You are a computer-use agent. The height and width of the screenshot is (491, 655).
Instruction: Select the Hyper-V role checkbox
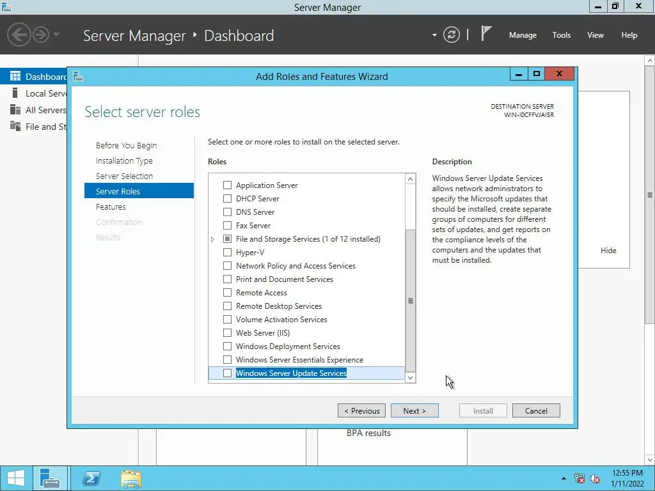tap(227, 252)
